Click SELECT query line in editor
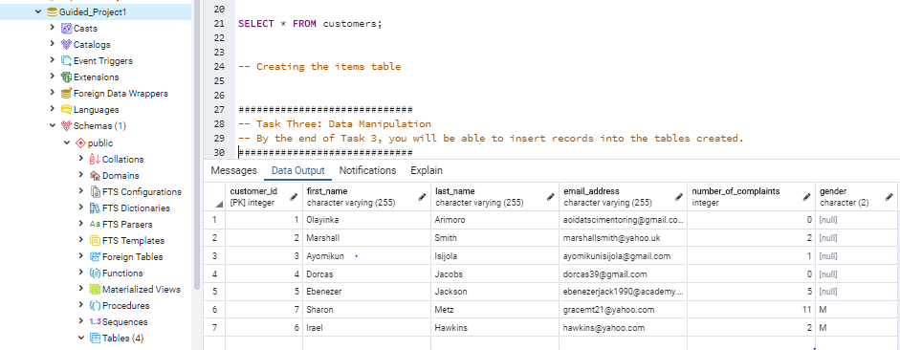This screenshot has height=350, width=900. tap(310, 24)
